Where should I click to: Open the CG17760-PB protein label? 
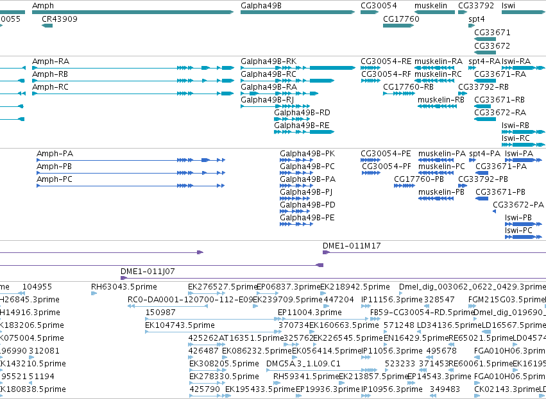point(419,179)
